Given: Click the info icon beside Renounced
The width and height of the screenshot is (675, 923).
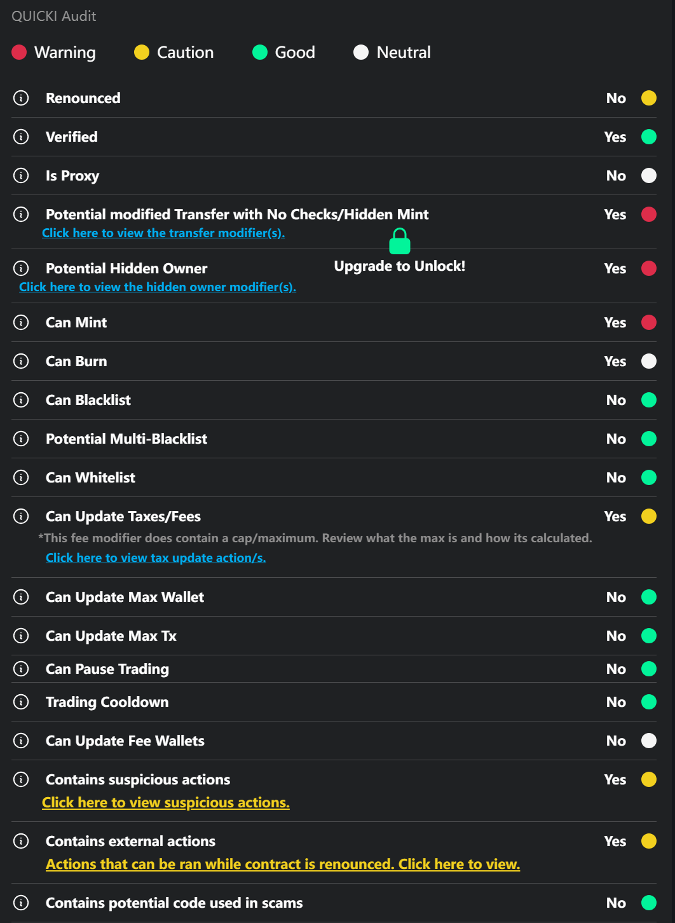Looking at the screenshot, I should point(21,98).
